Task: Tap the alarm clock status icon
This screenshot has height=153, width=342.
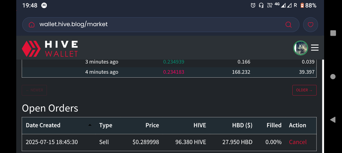Action: point(253,6)
